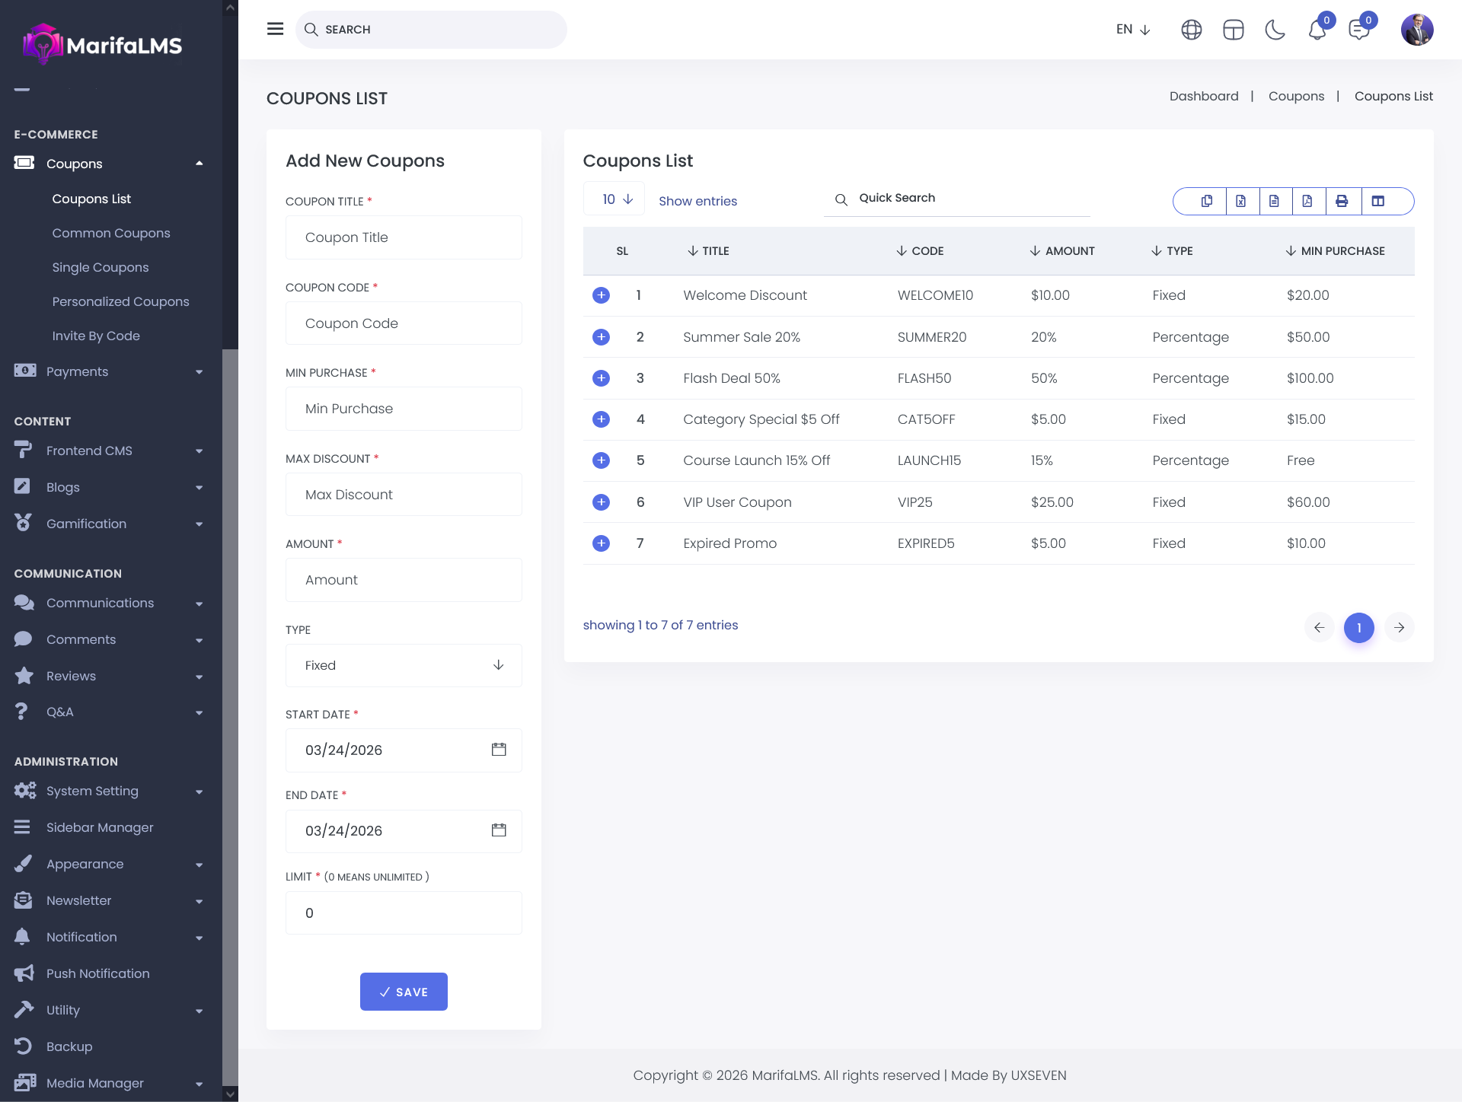Print the coupons table
Viewport: 1462px width, 1102px height.
[x=1342, y=201]
